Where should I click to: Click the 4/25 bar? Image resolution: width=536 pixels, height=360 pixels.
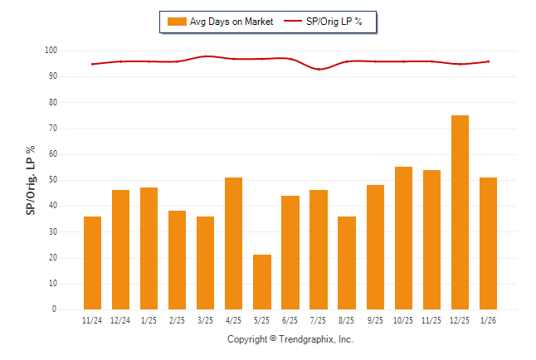click(234, 244)
